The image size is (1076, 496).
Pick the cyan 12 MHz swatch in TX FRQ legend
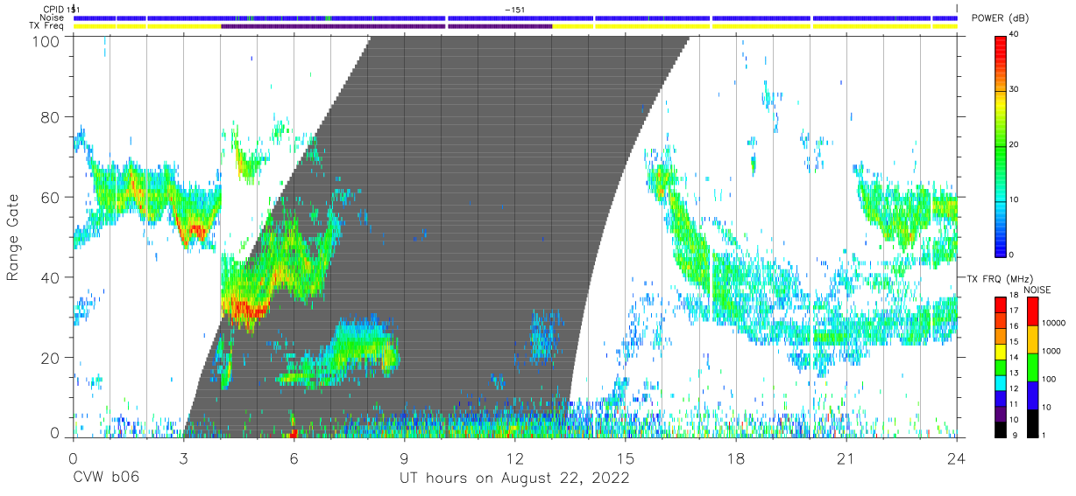(x=1000, y=382)
